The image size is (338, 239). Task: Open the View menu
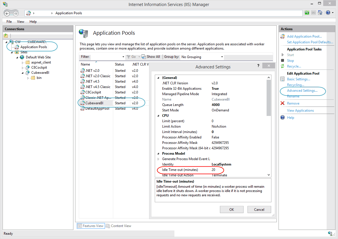tap(20, 22)
